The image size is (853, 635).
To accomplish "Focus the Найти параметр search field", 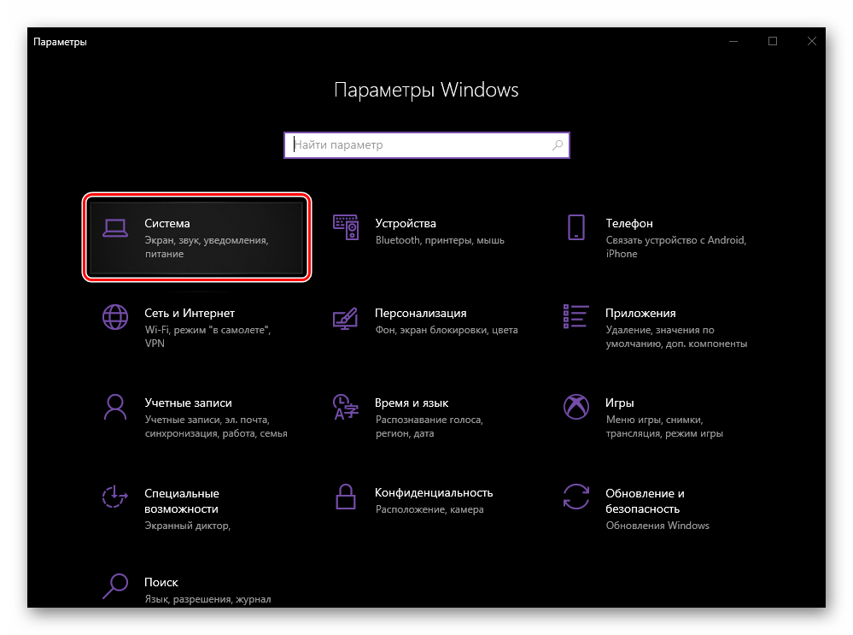I will tap(427, 145).
